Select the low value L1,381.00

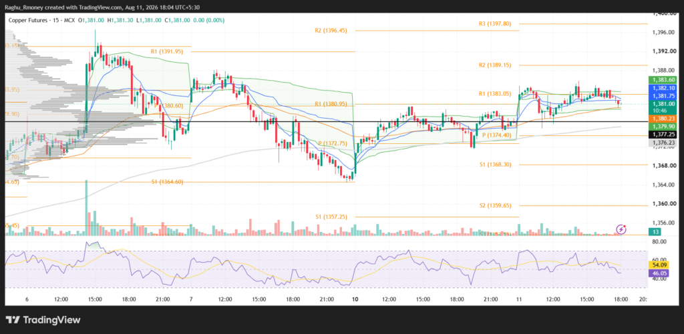[x=149, y=21]
